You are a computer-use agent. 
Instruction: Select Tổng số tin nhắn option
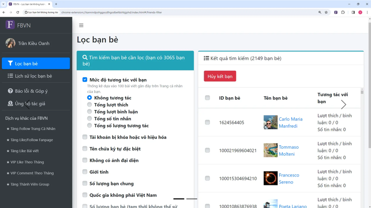tap(90, 118)
